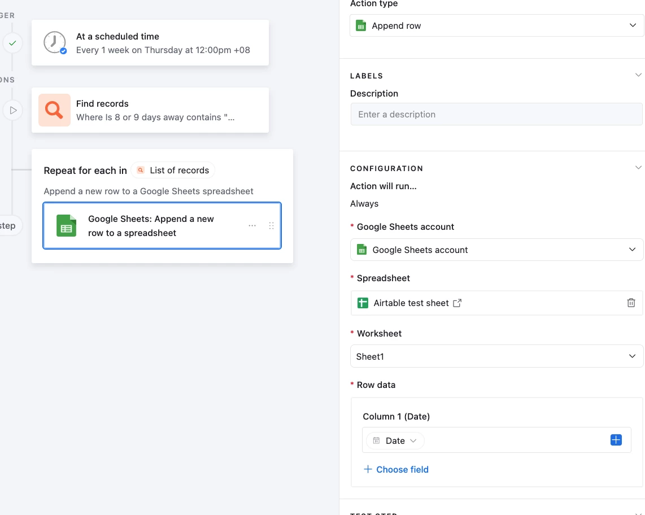The image size is (645, 515).
Task: Click the Google Sheets account dropdown icon
Action: (361, 250)
